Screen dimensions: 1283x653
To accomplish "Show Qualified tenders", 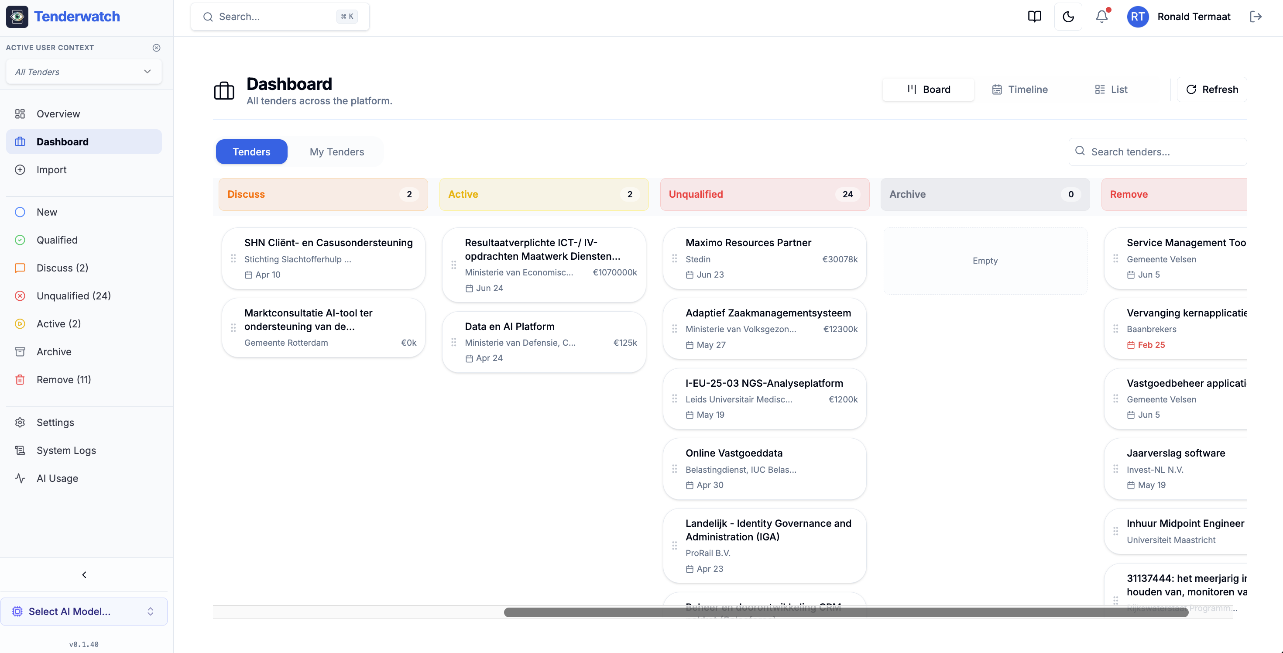I will tap(84, 240).
